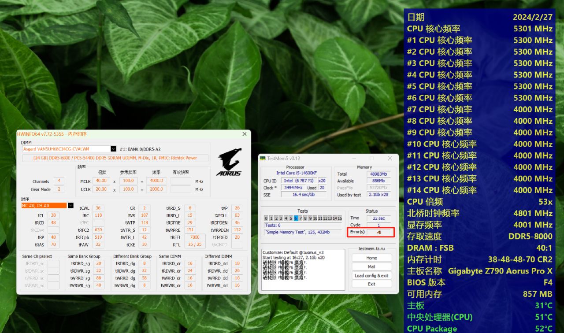This screenshot has width=564, height=333.
Task: Click the tRAS timing value 70
Action: (x=53, y=245)
